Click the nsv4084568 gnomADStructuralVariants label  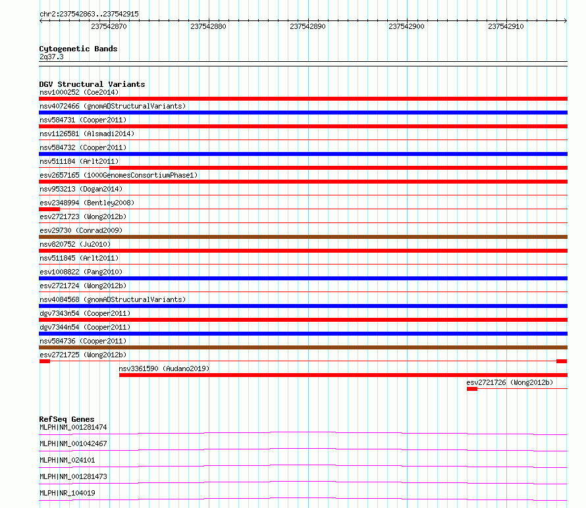coord(113,299)
